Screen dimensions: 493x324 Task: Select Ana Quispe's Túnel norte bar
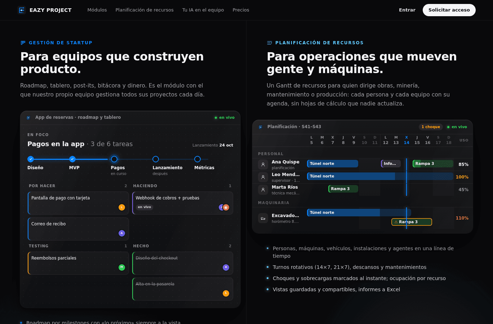[333, 164]
